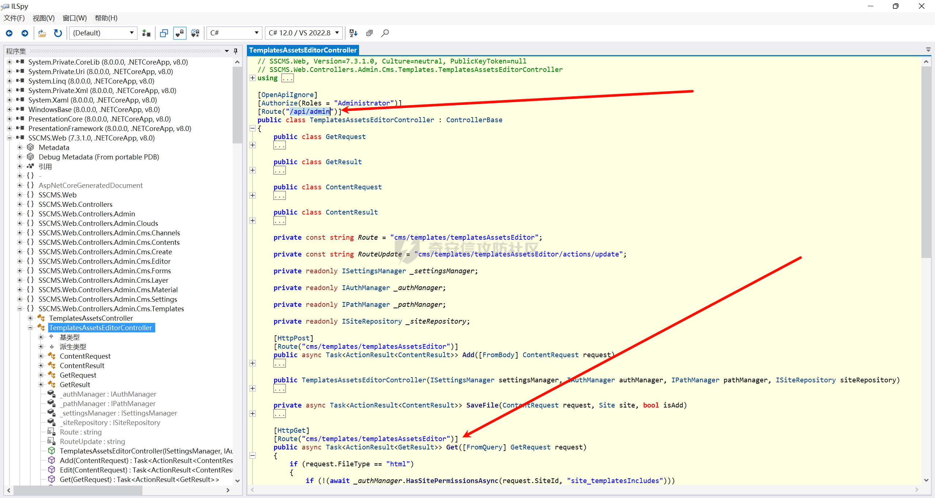Image resolution: width=935 pixels, height=498 pixels.
Task: Expand the TemplatesAssetsController tree node
Action: point(30,318)
